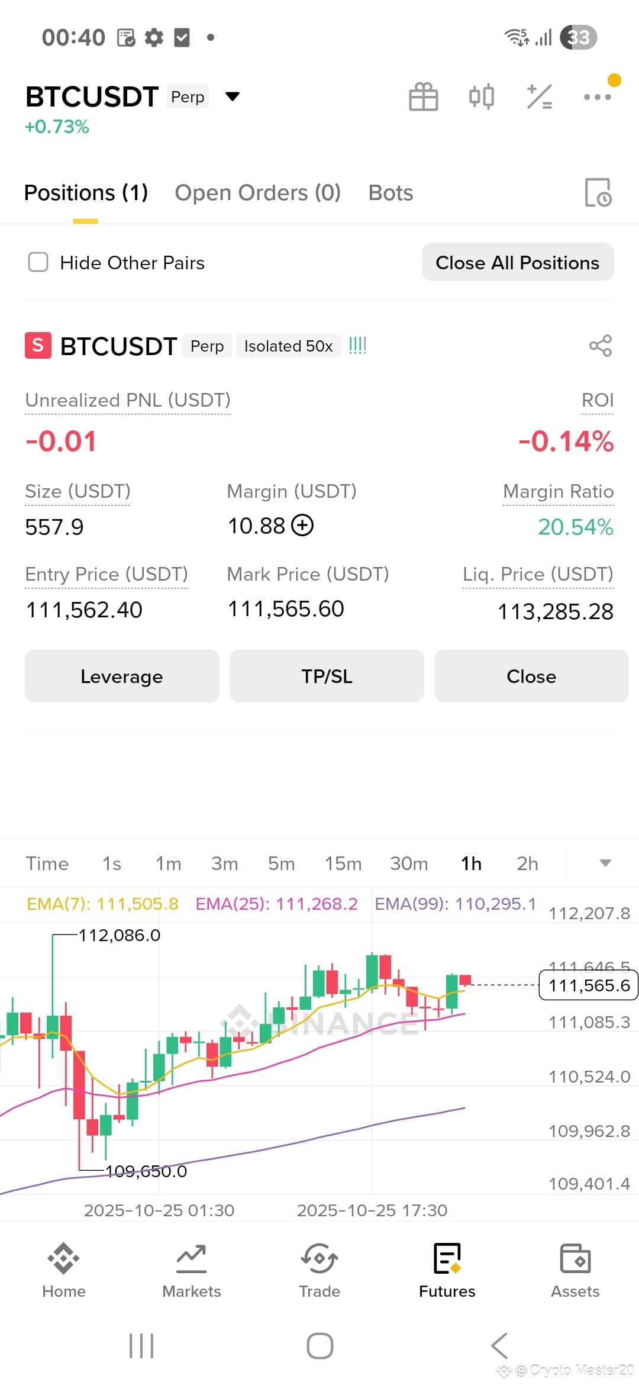Tap the BTCUSDT position title
Screen dimensions: 639x1385
[118, 346]
